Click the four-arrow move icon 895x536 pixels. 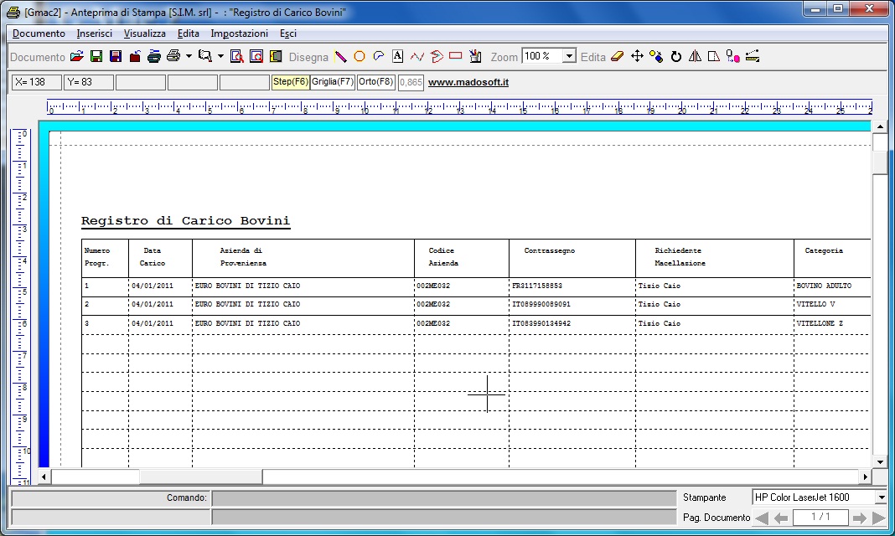pos(637,56)
